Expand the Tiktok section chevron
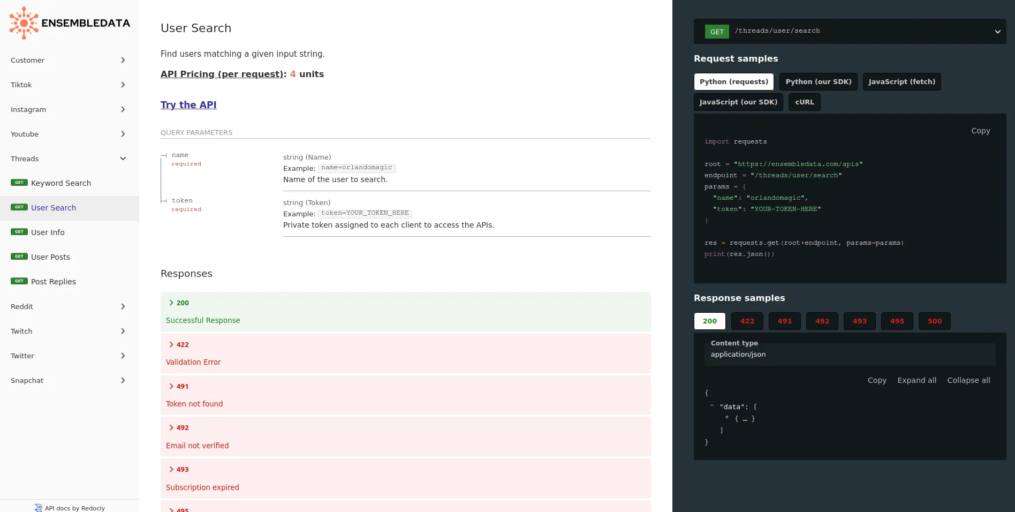The height and width of the screenshot is (512, 1015). click(x=123, y=85)
